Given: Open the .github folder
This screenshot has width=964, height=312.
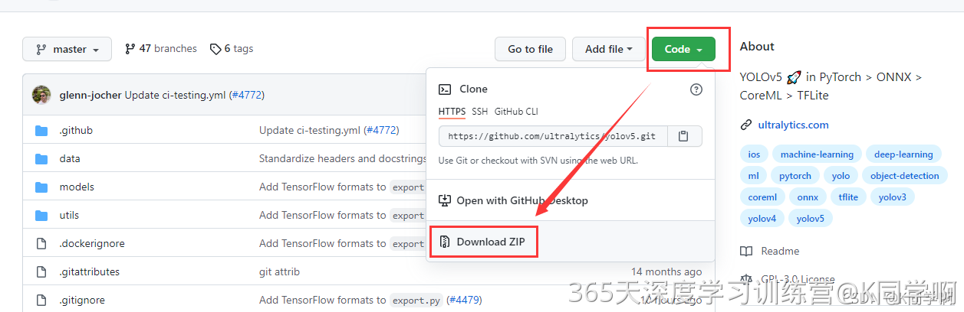Looking at the screenshot, I should pos(76,131).
